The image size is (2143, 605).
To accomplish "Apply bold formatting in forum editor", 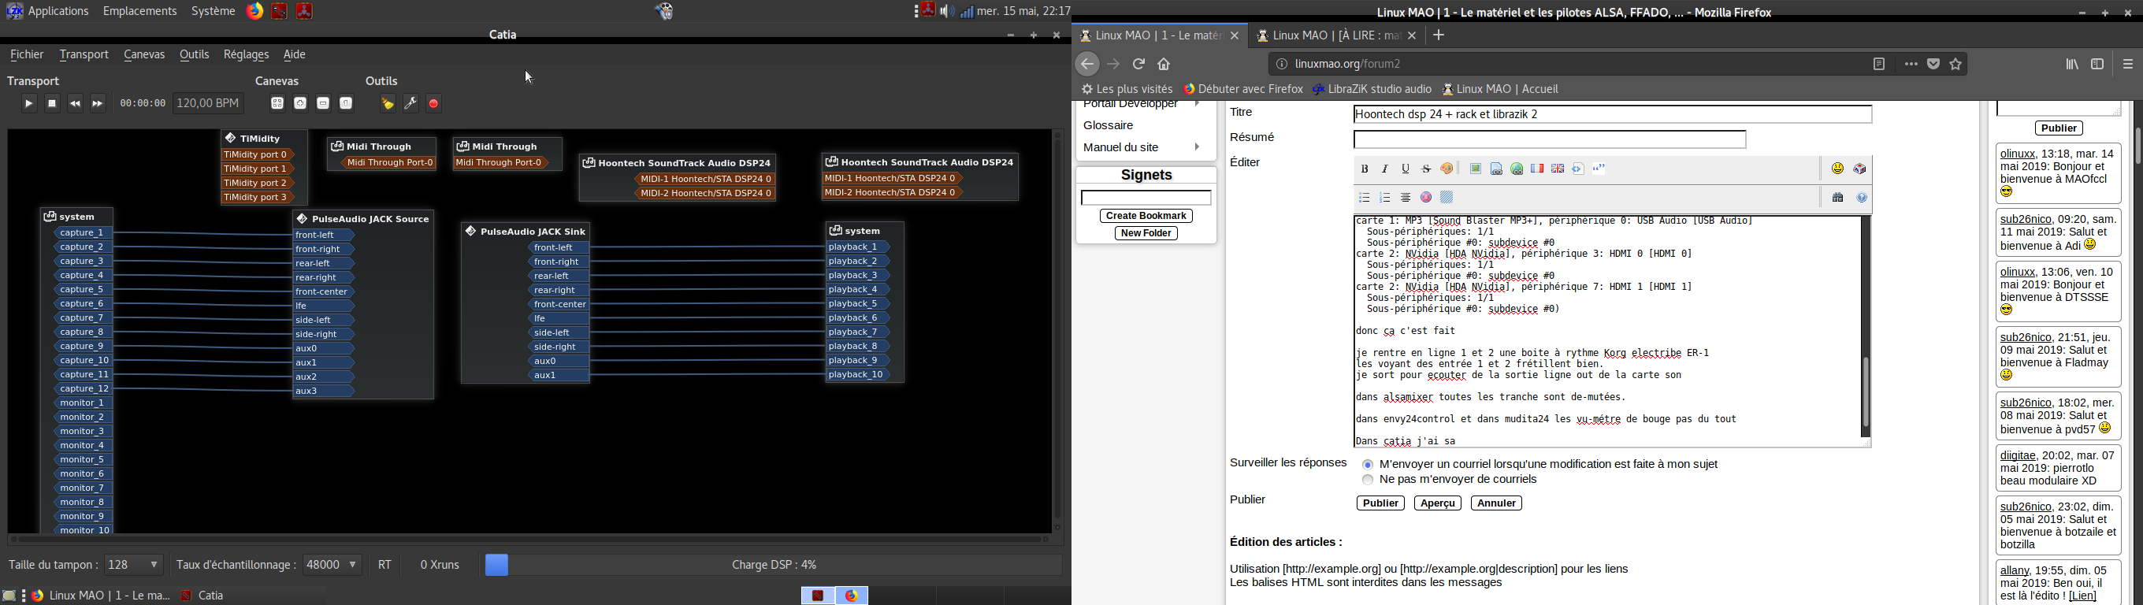I will coord(1365,169).
